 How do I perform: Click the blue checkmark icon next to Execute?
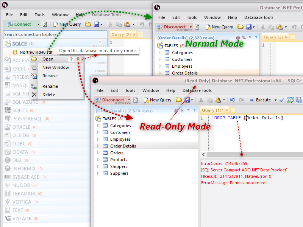coord(282,100)
